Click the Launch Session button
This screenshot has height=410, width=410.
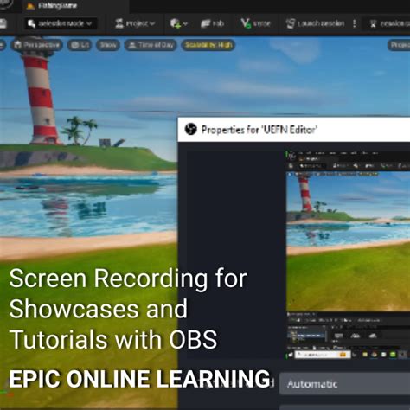pos(315,23)
